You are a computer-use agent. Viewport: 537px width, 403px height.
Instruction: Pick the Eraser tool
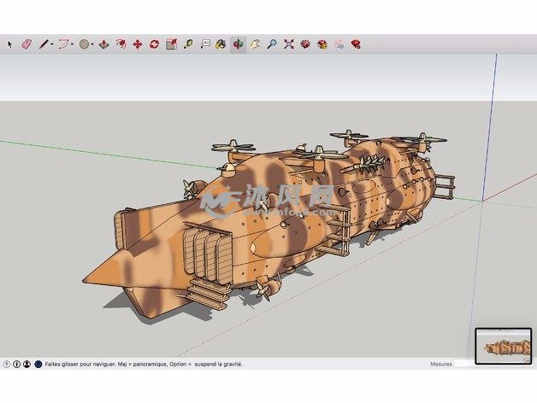point(26,44)
